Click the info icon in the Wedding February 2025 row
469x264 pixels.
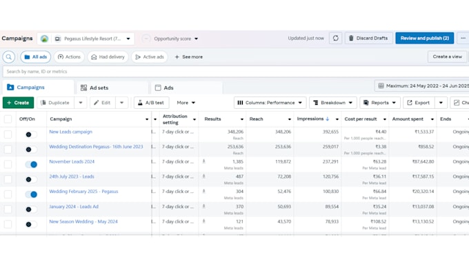coord(203,192)
